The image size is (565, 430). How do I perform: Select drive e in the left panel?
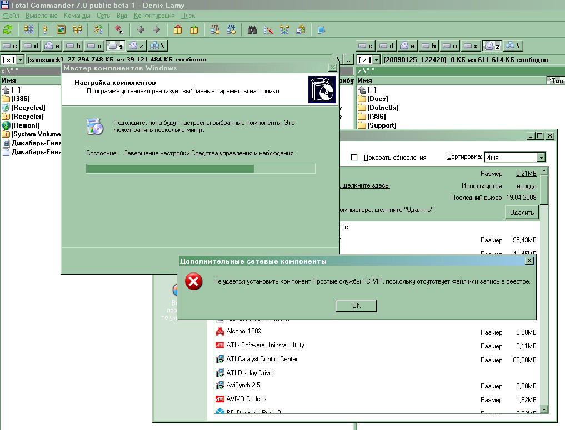(x=52, y=45)
